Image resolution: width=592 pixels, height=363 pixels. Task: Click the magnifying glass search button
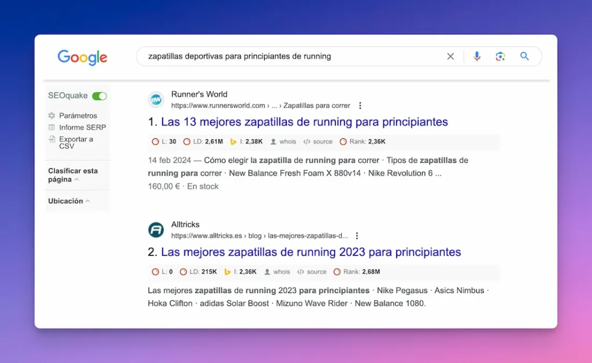(x=524, y=57)
